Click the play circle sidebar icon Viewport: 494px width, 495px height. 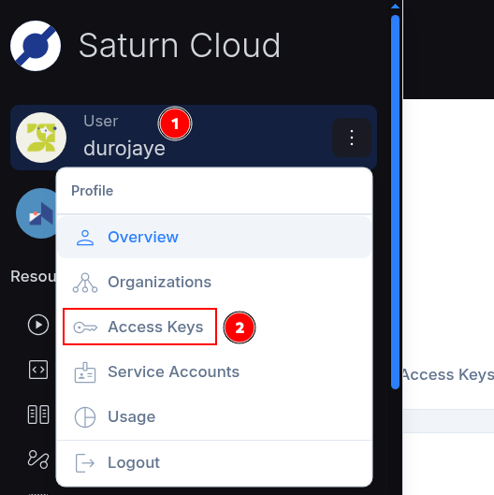[x=38, y=325]
